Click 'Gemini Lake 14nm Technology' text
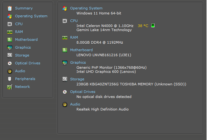Image resolution: width=207 pixels, height=140 pixels. 104,30
